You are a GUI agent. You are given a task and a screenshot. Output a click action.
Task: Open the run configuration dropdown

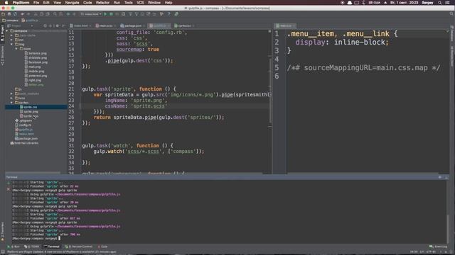(x=91, y=14)
